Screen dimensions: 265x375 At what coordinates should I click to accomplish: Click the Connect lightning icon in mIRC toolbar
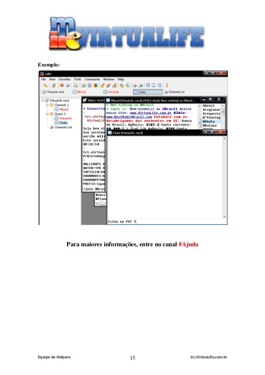coord(45,85)
